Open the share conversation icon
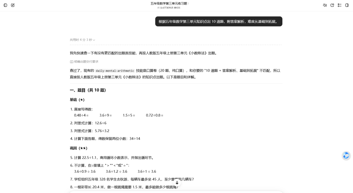This screenshot has height=193, width=353. (x=332, y=5)
